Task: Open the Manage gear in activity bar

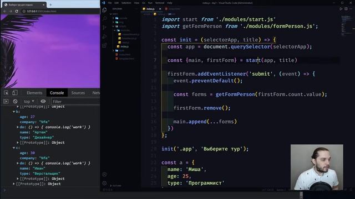Action: click(x=104, y=183)
